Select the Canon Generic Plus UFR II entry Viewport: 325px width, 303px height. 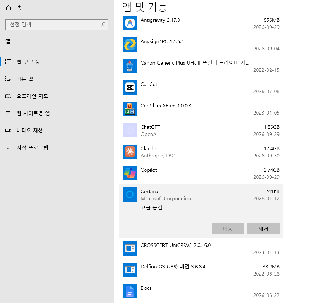(x=195, y=63)
